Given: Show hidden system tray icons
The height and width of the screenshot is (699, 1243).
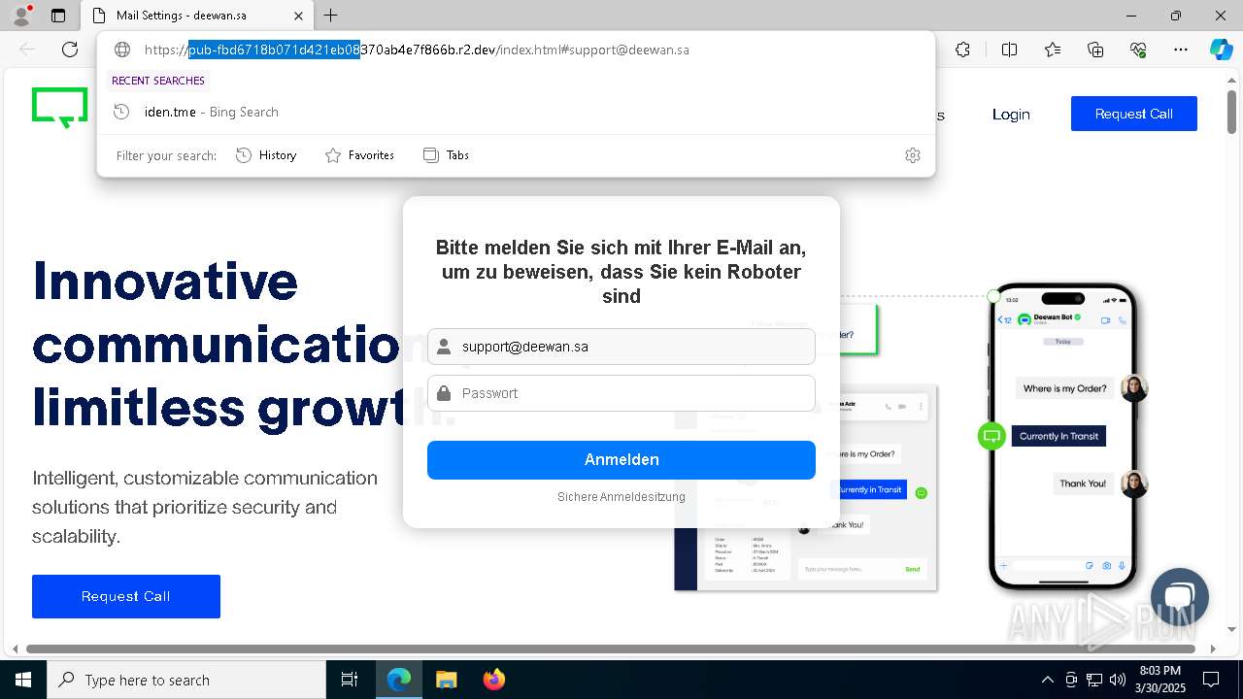Looking at the screenshot, I should [1047, 680].
